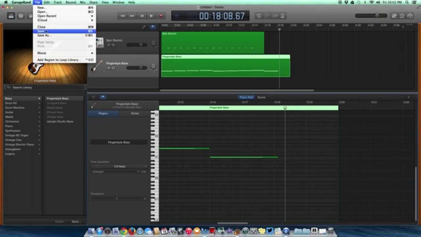
Task: Toggle the Count-in 1234 button
Action: pyautogui.click(x=275, y=15)
